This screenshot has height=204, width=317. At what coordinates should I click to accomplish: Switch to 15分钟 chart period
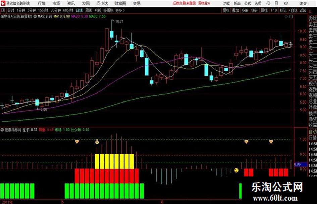pos(43,10)
